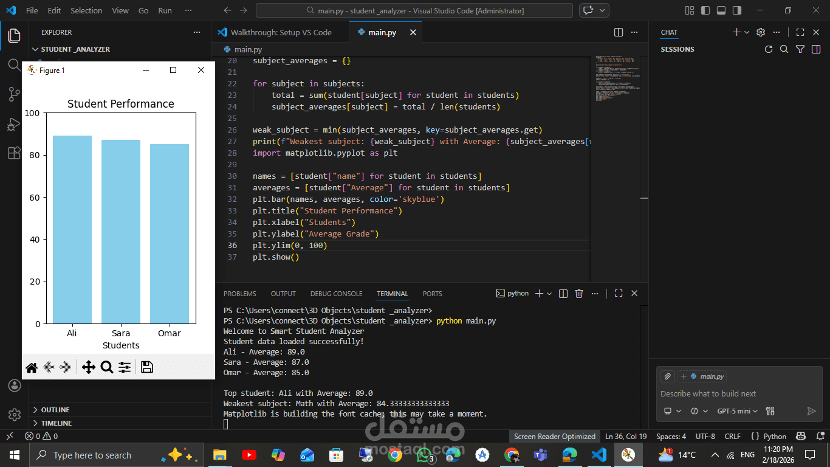Open chat settings gear icon
830x467 pixels.
761,32
